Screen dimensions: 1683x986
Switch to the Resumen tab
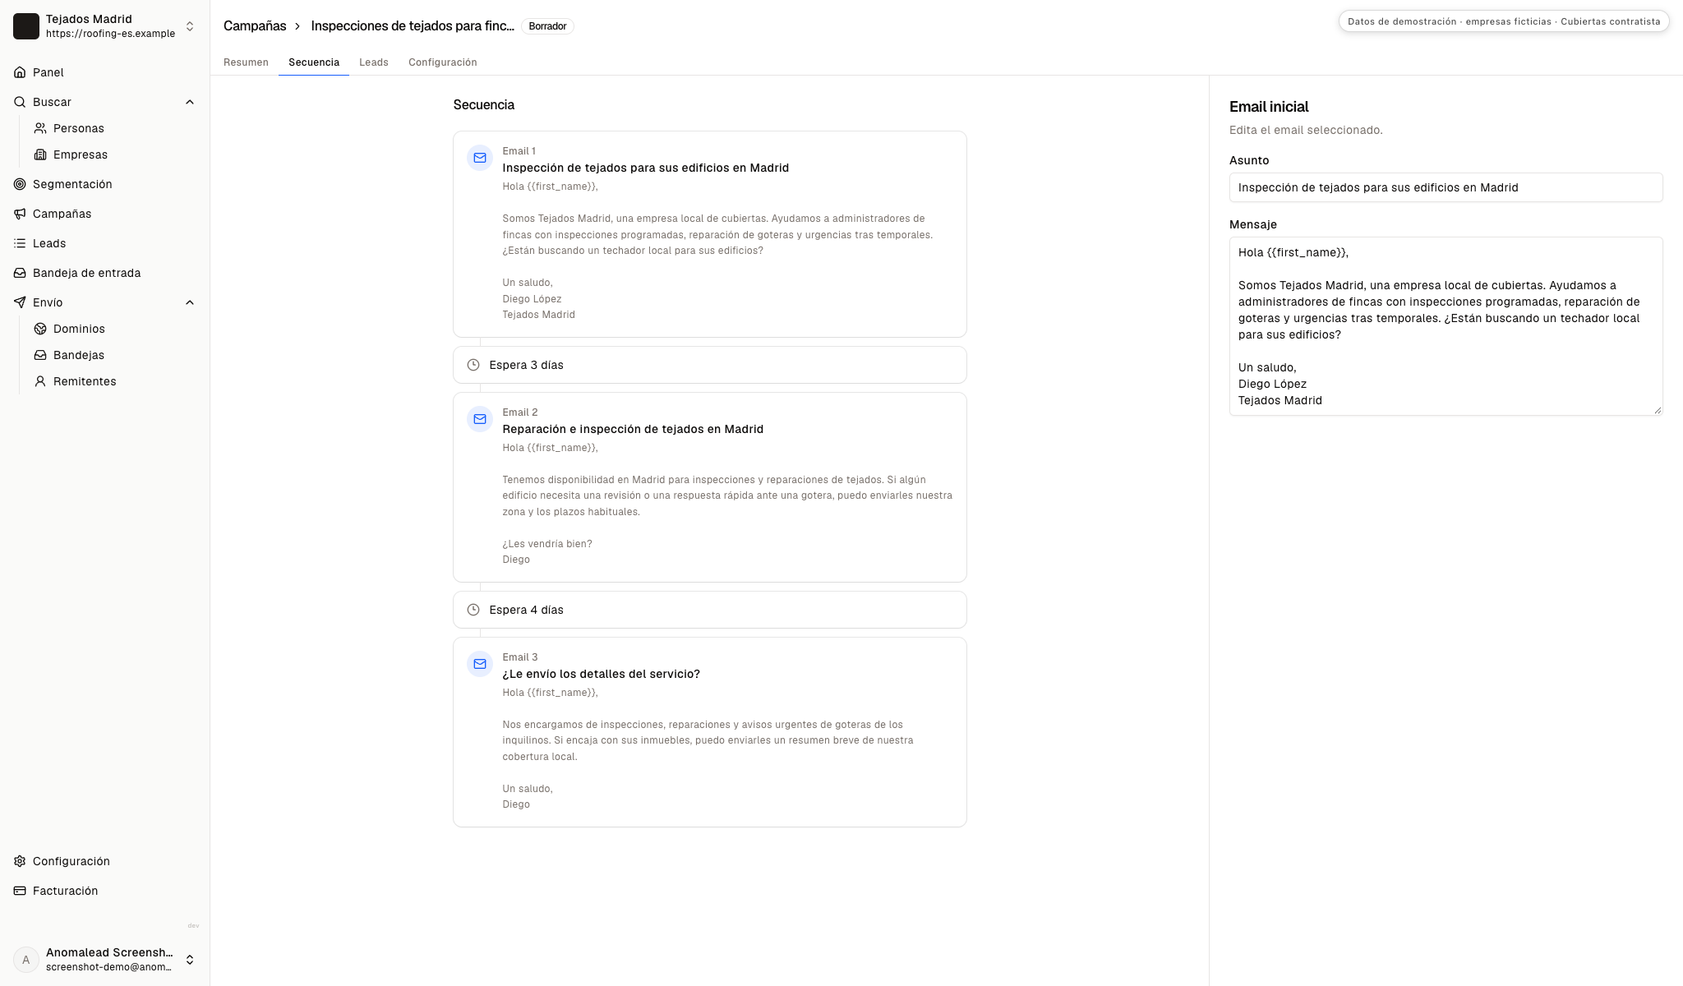[246, 62]
